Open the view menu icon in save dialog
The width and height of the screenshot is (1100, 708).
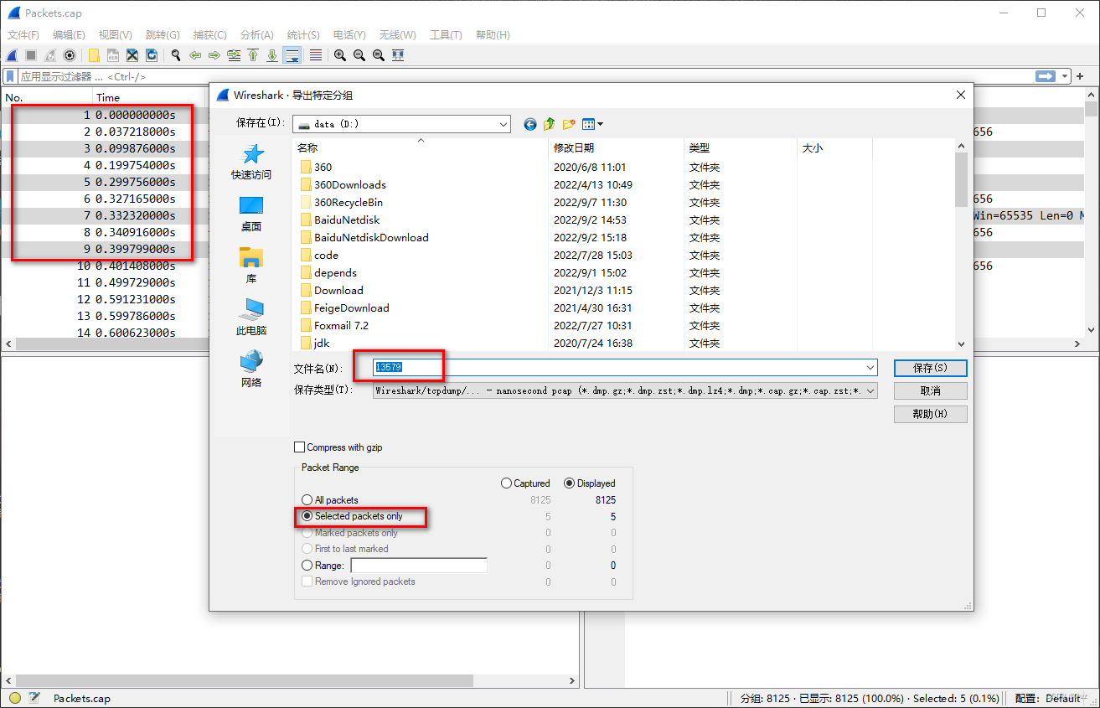tap(592, 124)
